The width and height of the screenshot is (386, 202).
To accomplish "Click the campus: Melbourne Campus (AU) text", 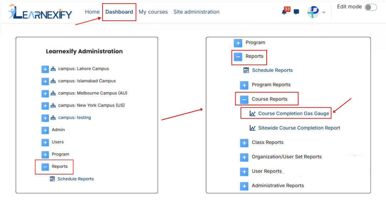I will 93,93.
